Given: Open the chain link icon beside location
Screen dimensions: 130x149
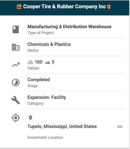Looking at the screenshot, I should click(120, 127).
